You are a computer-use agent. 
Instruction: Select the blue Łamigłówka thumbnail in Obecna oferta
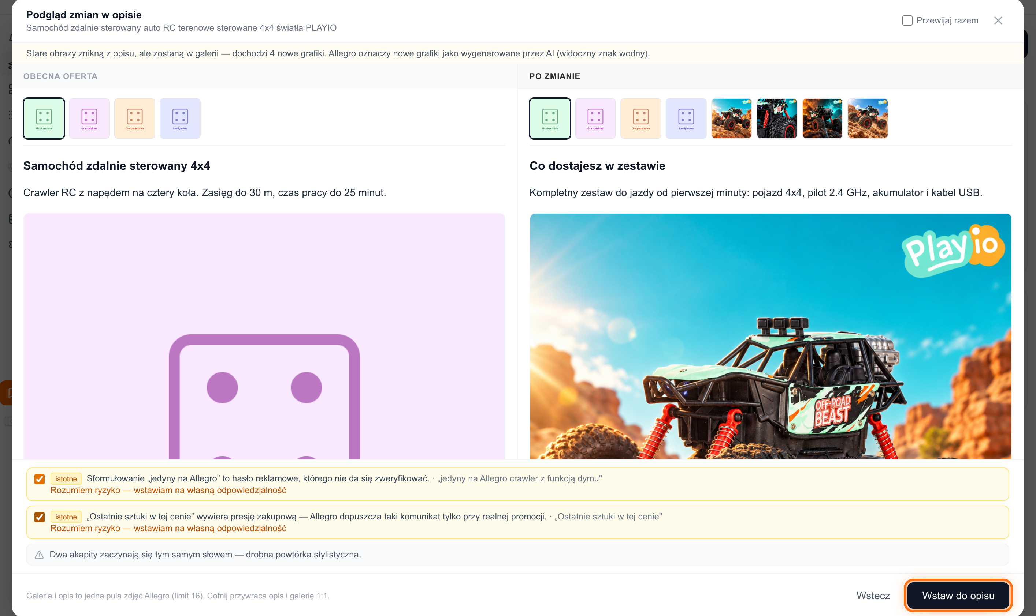click(180, 118)
